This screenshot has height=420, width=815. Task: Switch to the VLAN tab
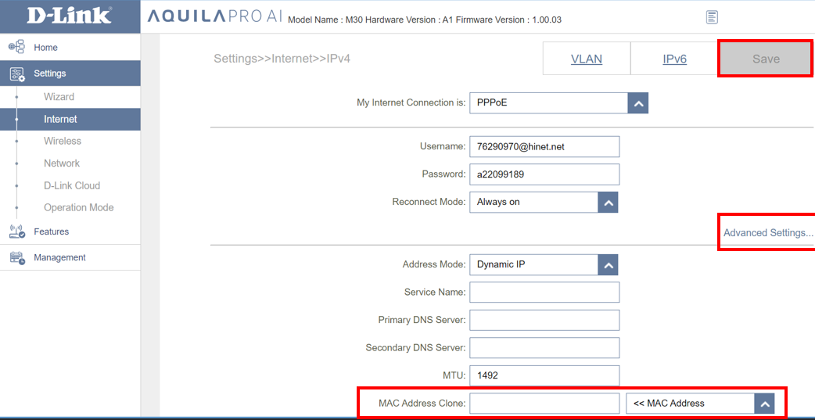(587, 59)
